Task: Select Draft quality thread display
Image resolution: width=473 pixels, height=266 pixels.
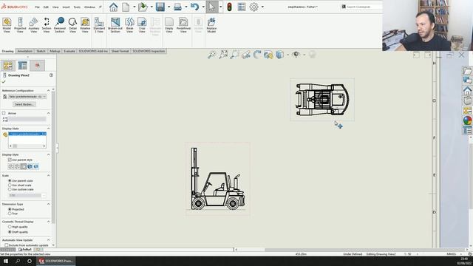Action: click(10, 232)
